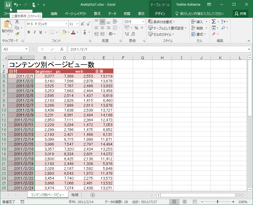Click the Paste clipboard icon
The height and width of the screenshot is (205, 253).
(x=8, y=24)
